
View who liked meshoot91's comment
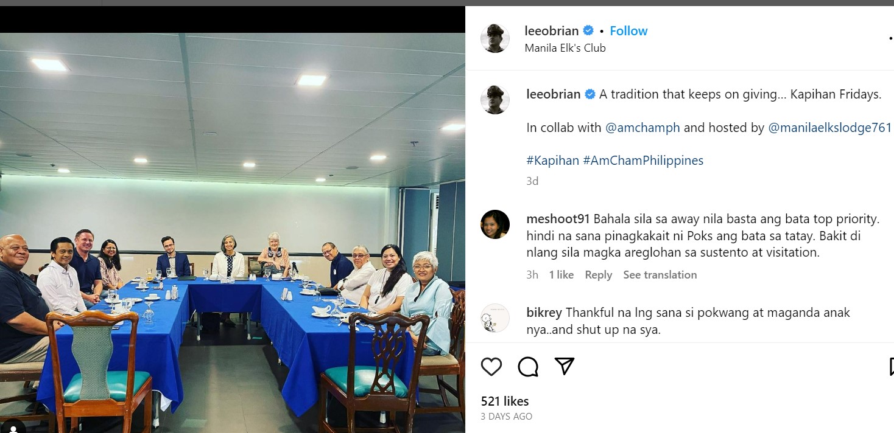click(x=561, y=275)
